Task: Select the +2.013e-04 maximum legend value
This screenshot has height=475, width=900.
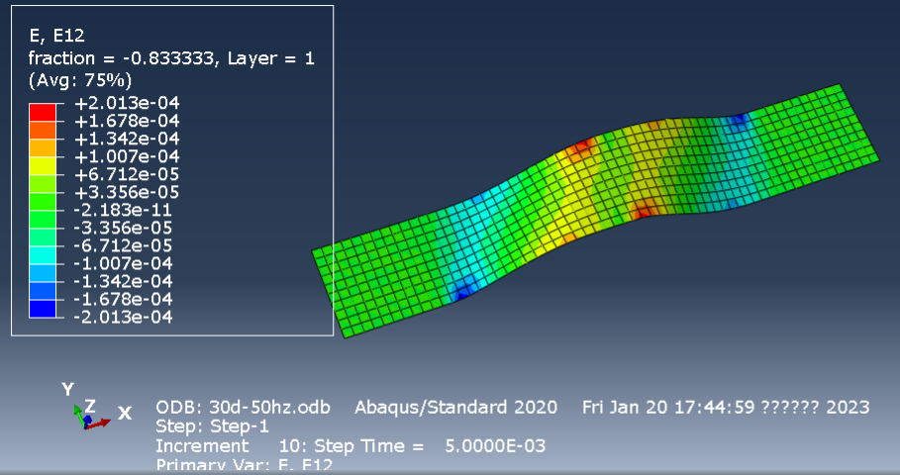Action: pos(127,103)
